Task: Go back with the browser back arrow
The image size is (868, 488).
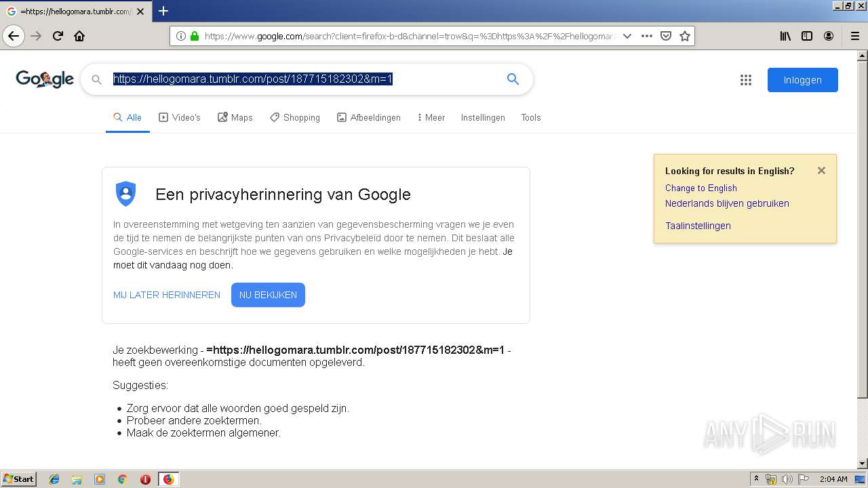Action: (14, 36)
